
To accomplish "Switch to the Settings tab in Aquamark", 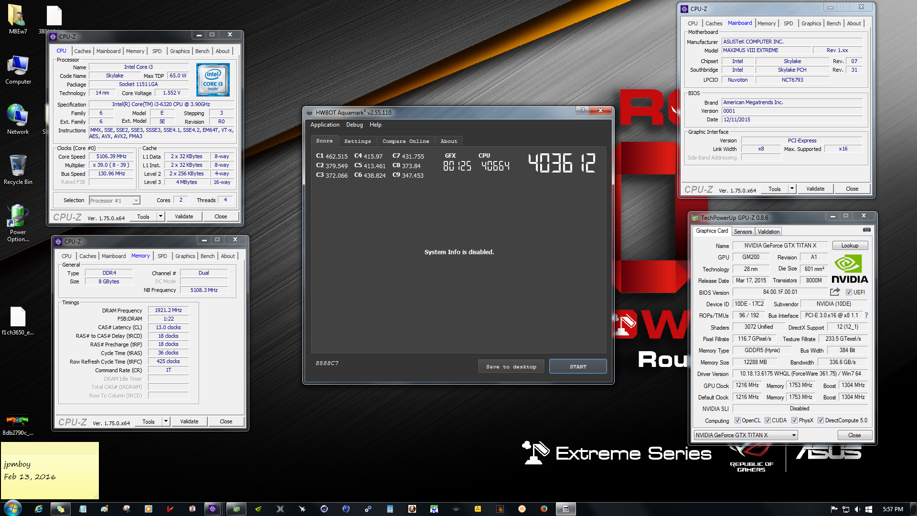I will point(357,141).
